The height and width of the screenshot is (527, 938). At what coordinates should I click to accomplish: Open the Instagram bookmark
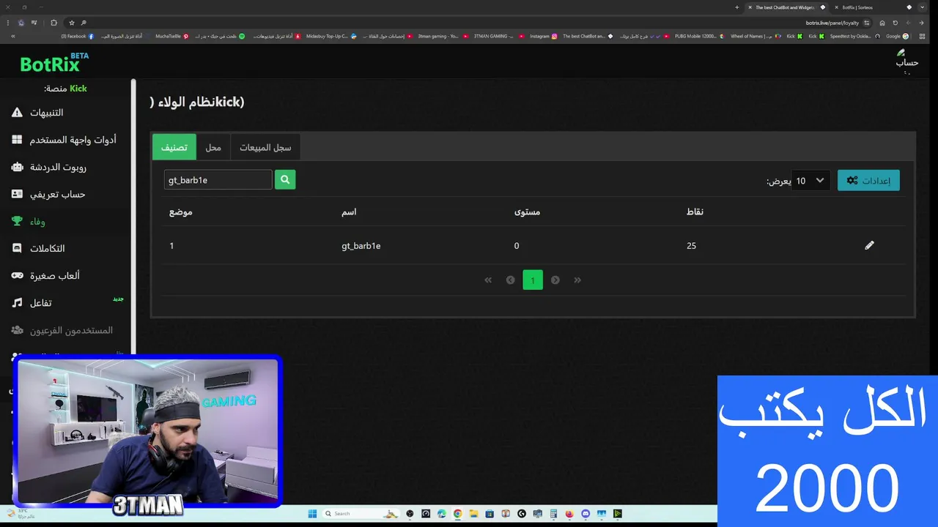pyautogui.click(x=544, y=36)
